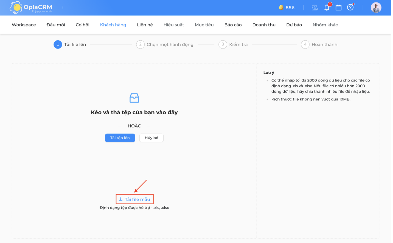This screenshot has width=393, height=243.
Task: Click the text Kéo và thả tệp của bạn vào đây
Action: point(134,112)
